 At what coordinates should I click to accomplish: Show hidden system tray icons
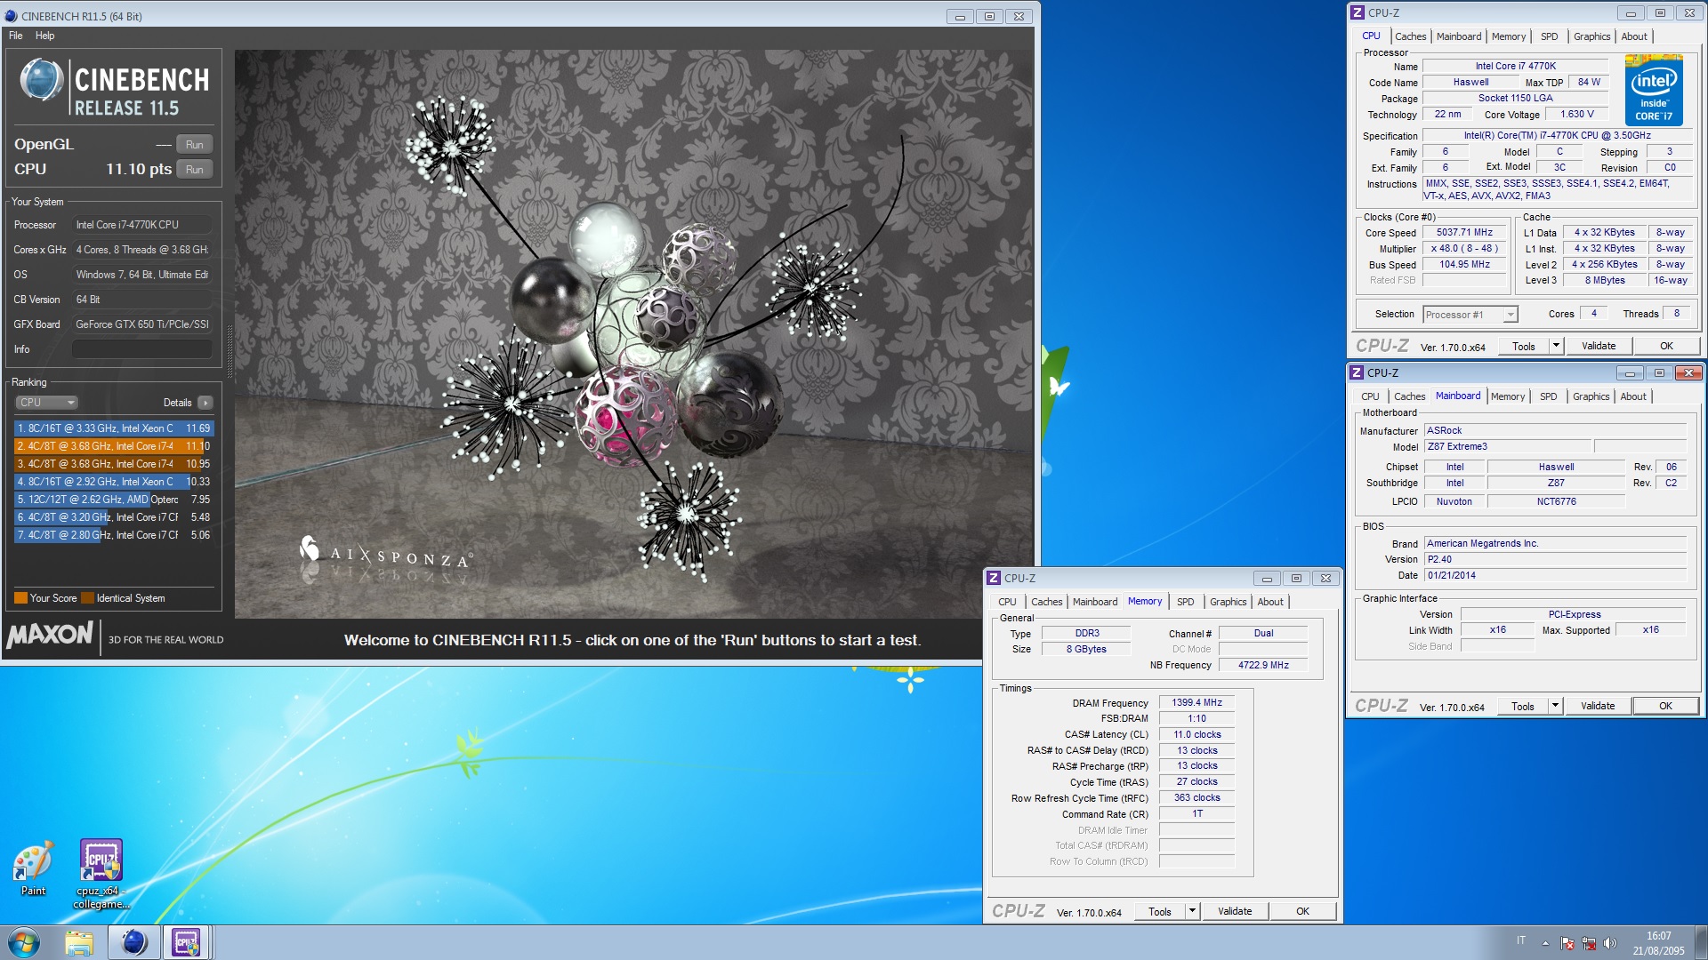coord(1545,943)
